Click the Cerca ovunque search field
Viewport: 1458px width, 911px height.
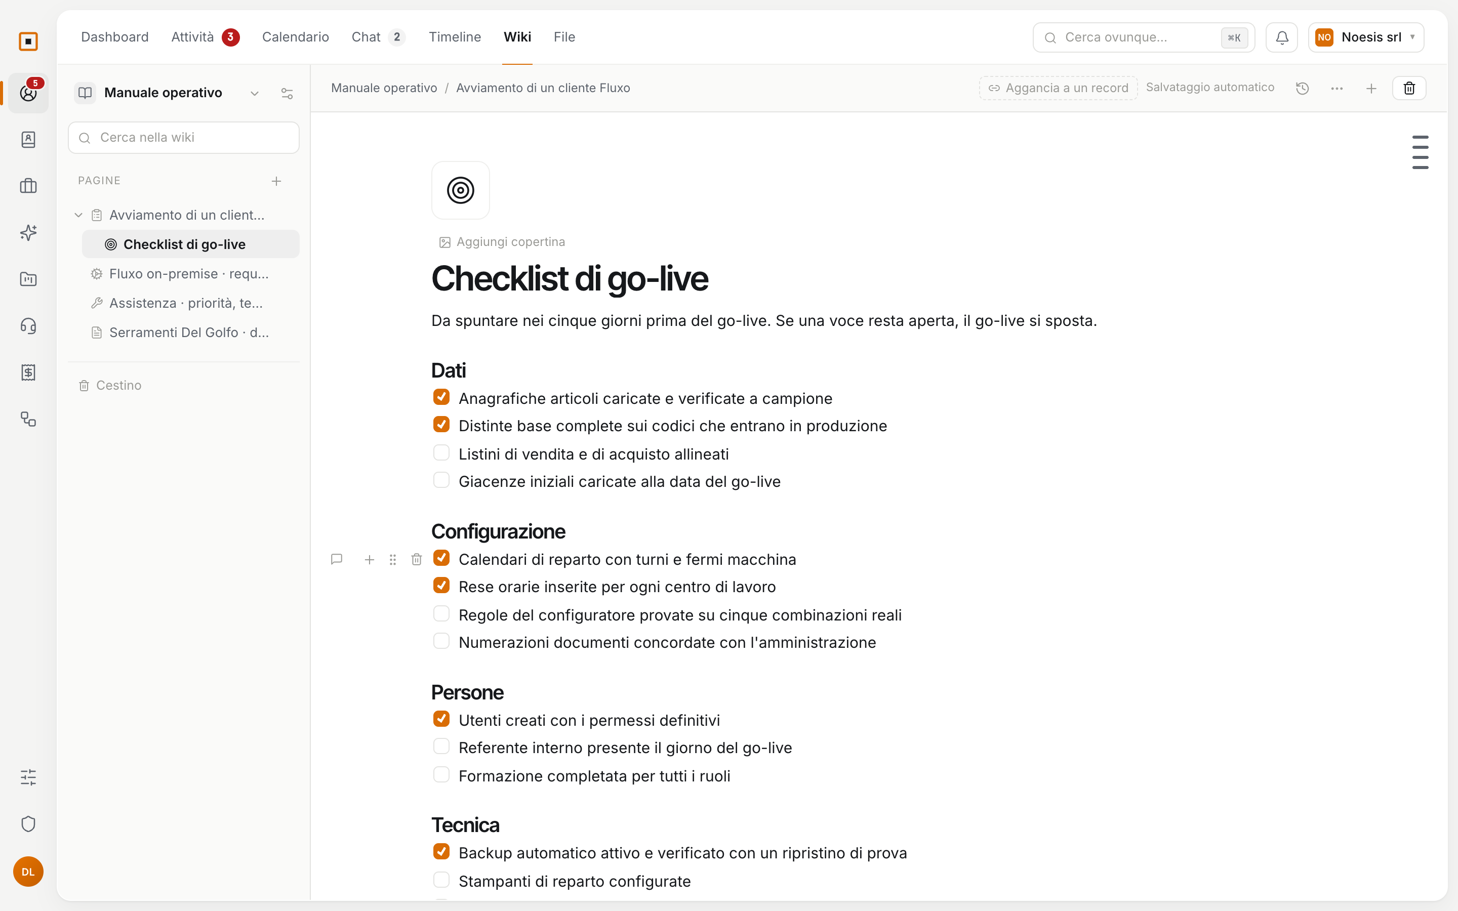coord(1143,37)
